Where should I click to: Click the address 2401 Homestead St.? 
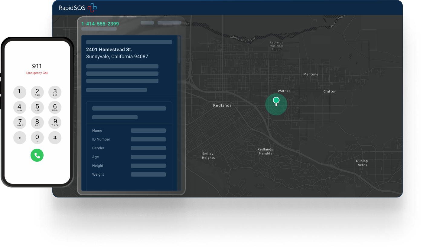click(x=109, y=49)
